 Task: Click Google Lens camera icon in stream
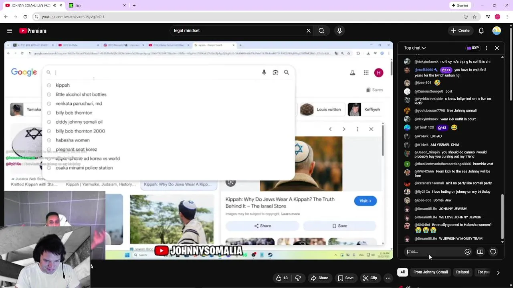tap(275, 72)
